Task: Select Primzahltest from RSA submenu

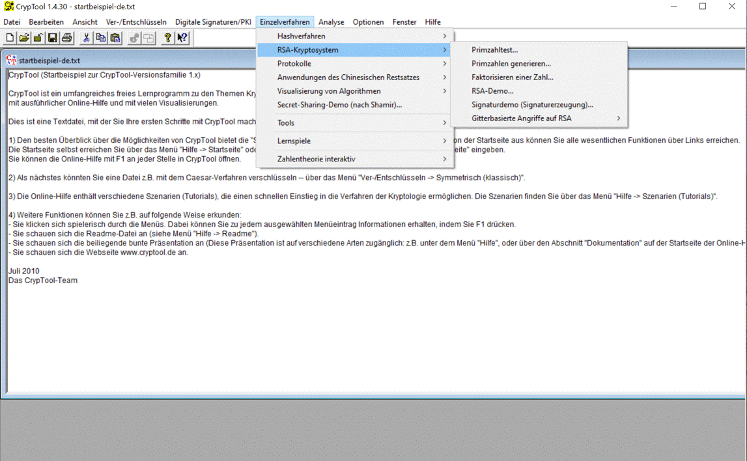Action: pos(539,50)
